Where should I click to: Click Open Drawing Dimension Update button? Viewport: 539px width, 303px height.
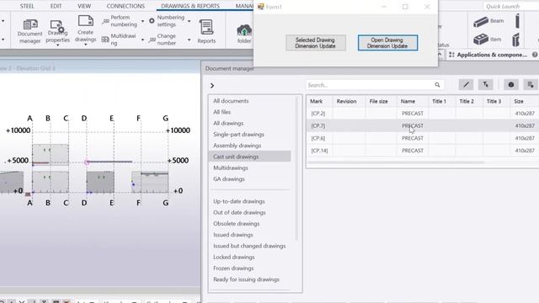pyautogui.click(x=387, y=43)
